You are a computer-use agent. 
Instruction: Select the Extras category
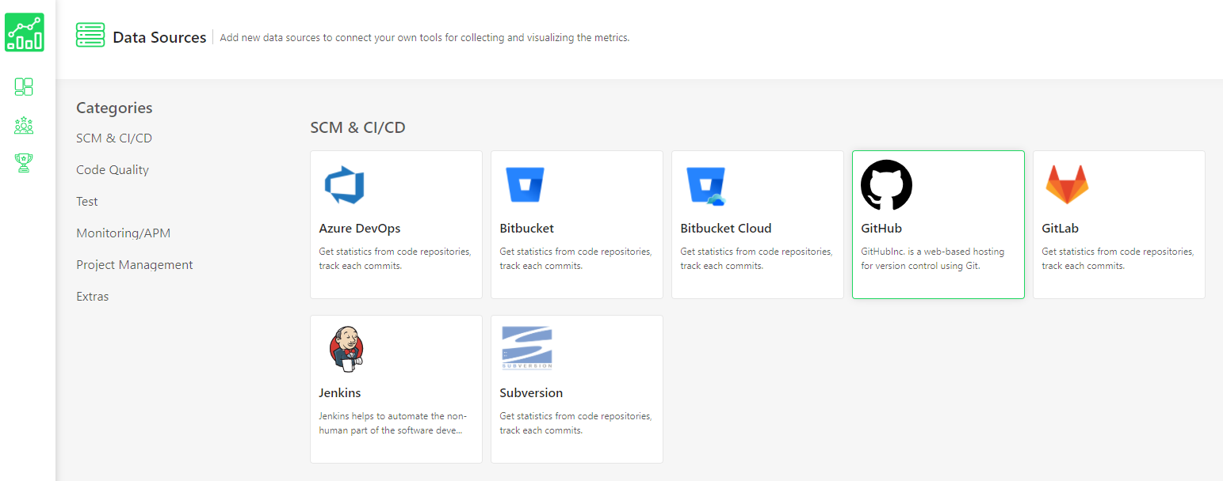tap(93, 296)
